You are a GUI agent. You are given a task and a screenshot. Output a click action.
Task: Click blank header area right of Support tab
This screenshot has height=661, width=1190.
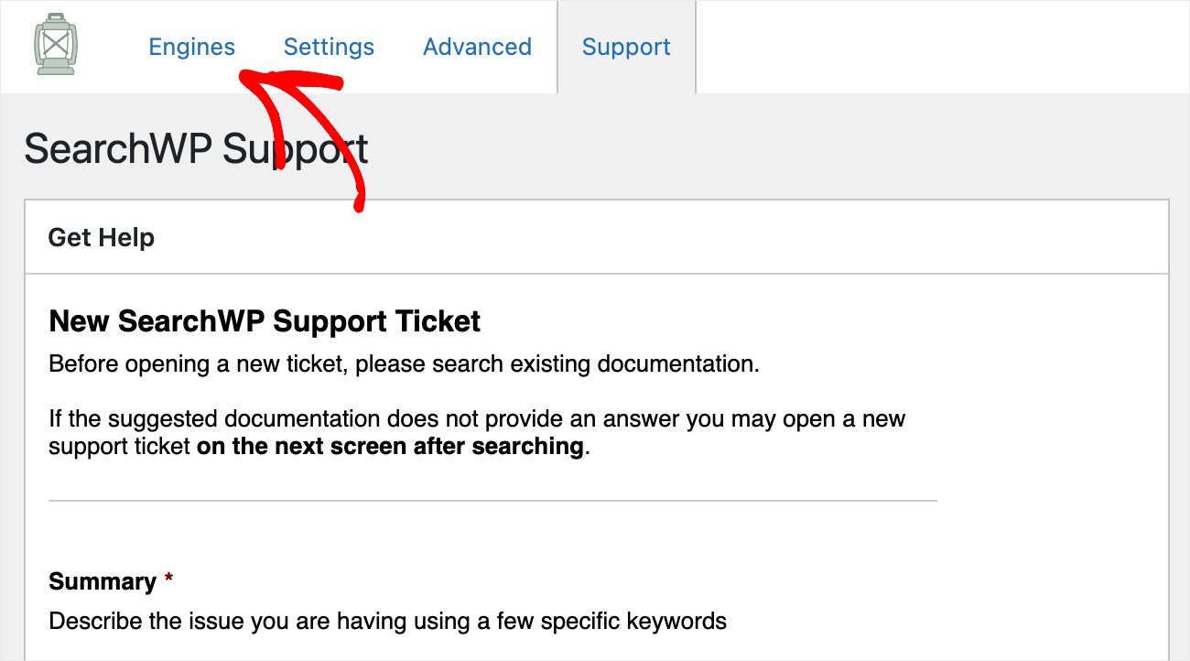(943, 47)
